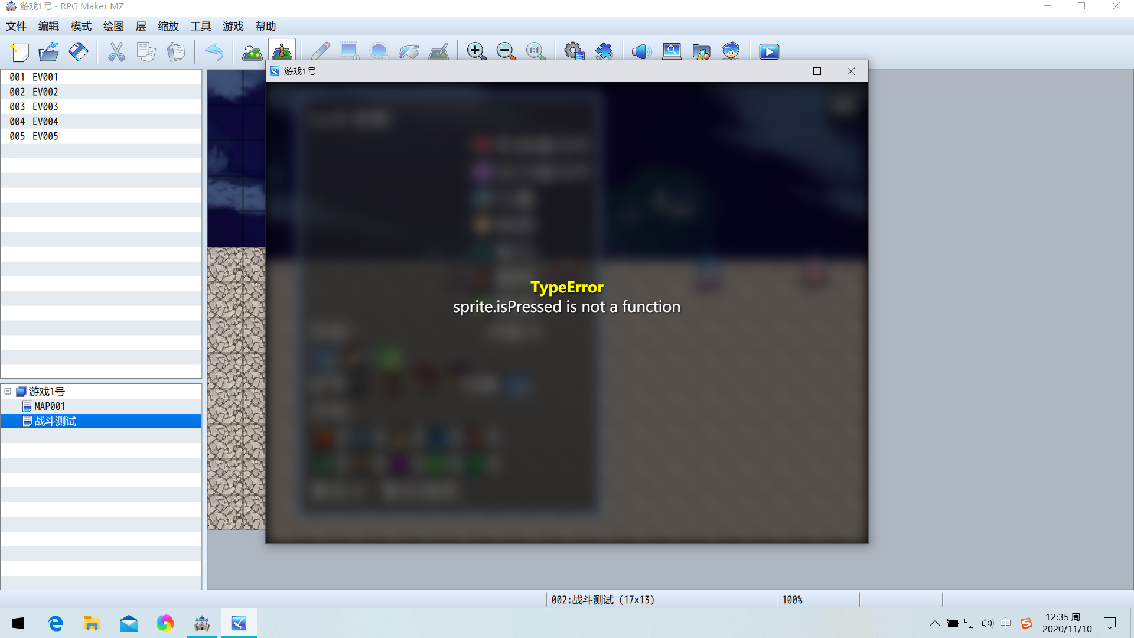Open File Explorer from taskbar

(92, 623)
